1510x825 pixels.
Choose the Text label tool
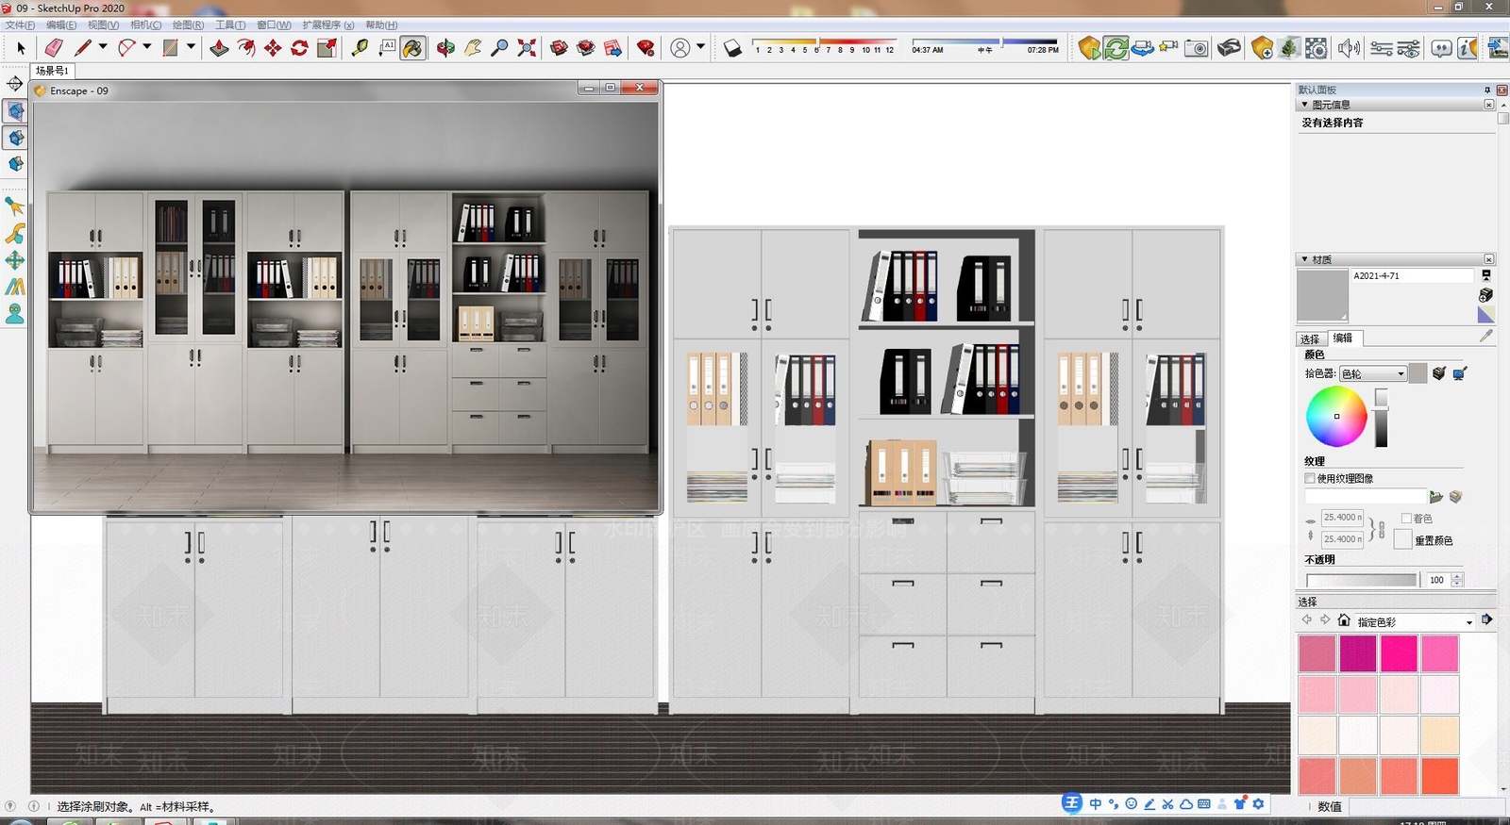click(x=387, y=48)
